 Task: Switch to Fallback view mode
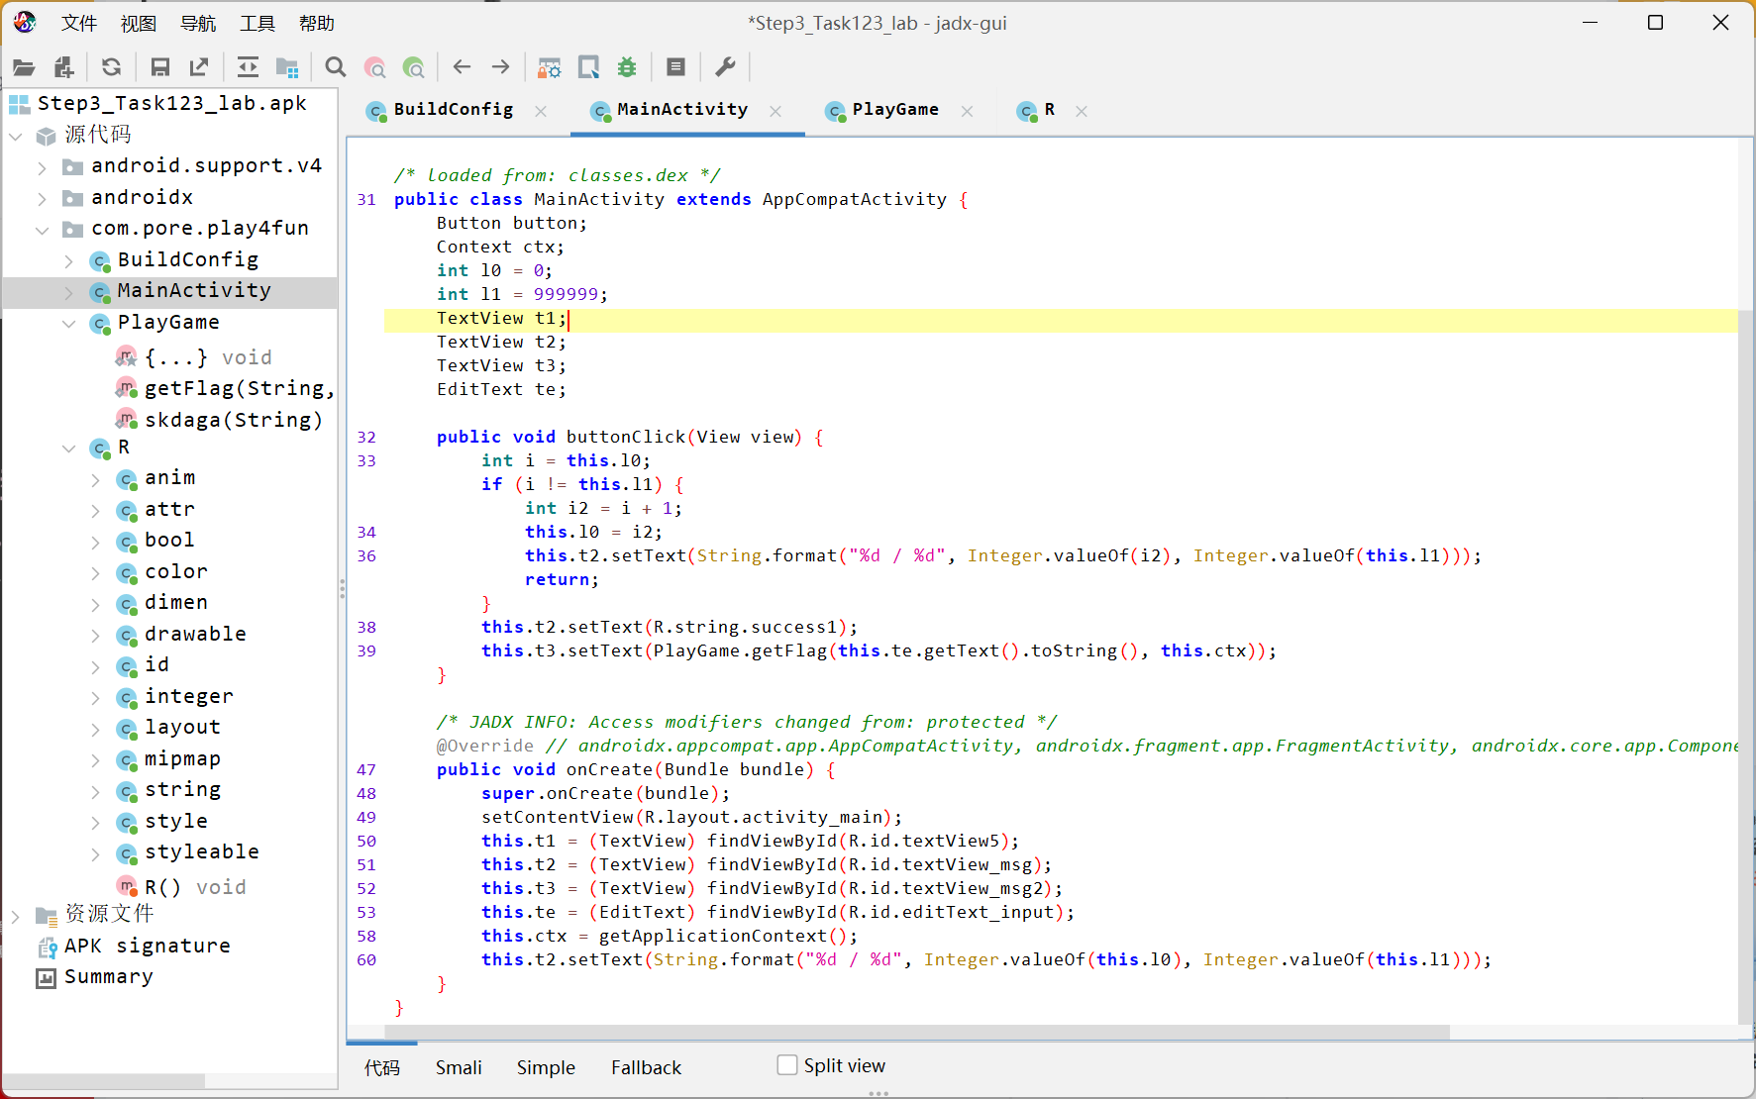(x=646, y=1067)
